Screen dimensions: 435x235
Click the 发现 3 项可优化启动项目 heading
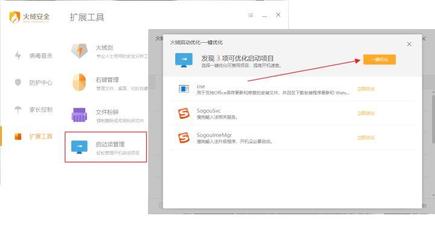[x=237, y=58]
